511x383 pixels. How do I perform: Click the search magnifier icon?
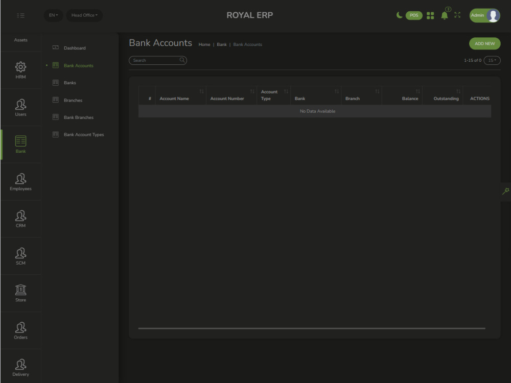point(182,60)
